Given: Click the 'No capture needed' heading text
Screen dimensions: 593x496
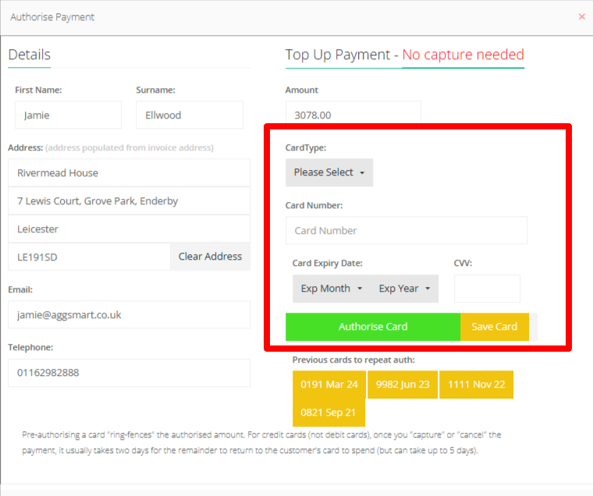Looking at the screenshot, I should [463, 55].
